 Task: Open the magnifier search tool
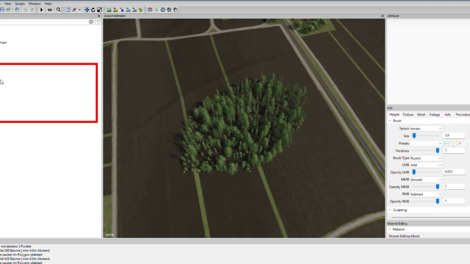[x=58, y=10]
